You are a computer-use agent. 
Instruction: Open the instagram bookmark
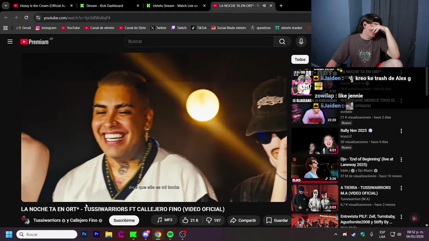(x=46, y=28)
